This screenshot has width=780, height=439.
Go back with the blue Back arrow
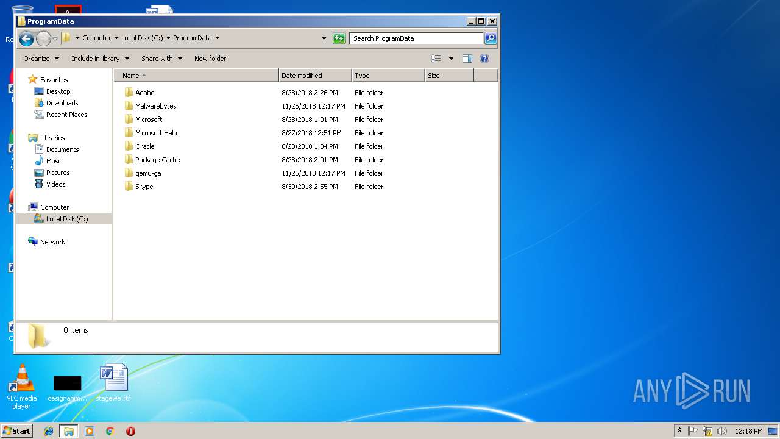(x=26, y=39)
